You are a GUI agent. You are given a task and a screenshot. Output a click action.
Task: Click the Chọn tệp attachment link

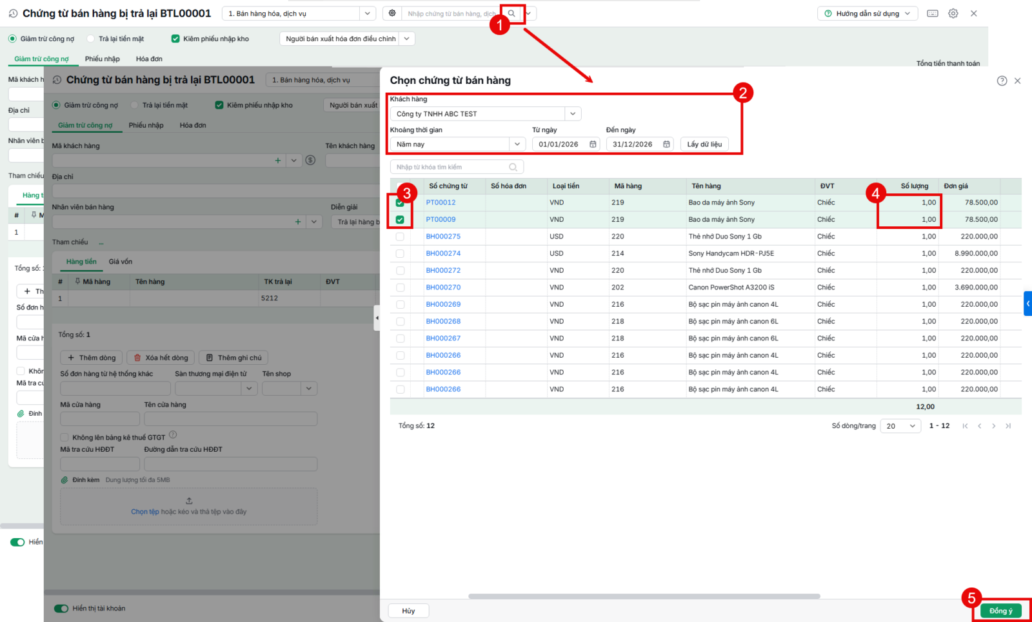point(145,512)
